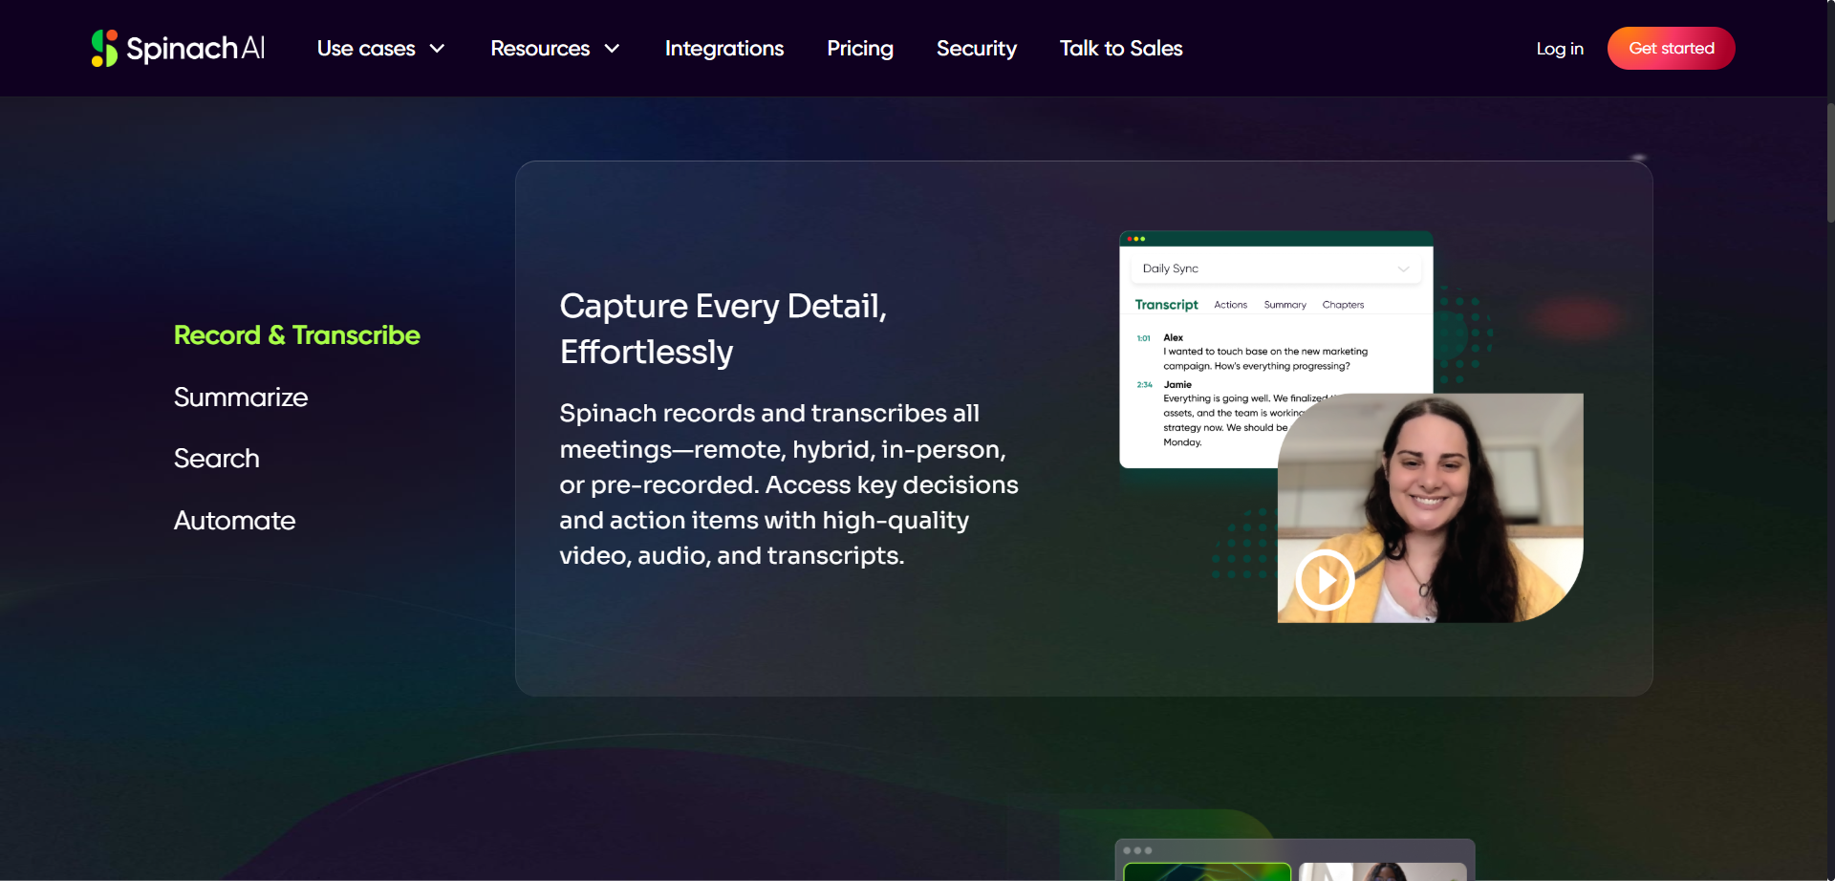Image resolution: width=1835 pixels, height=881 pixels.
Task: Click Talk to Sales
Action: click(x=1120, y=48)
